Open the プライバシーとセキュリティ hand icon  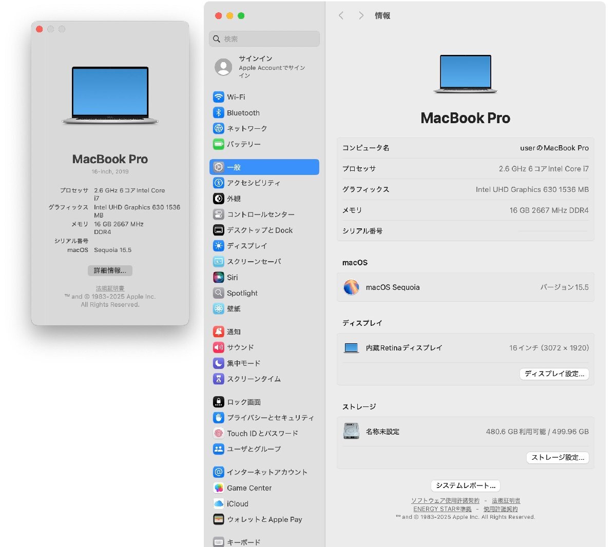[x=219, y=418]
